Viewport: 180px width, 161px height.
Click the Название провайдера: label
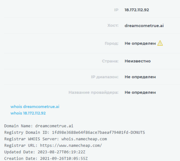point(94,92)
